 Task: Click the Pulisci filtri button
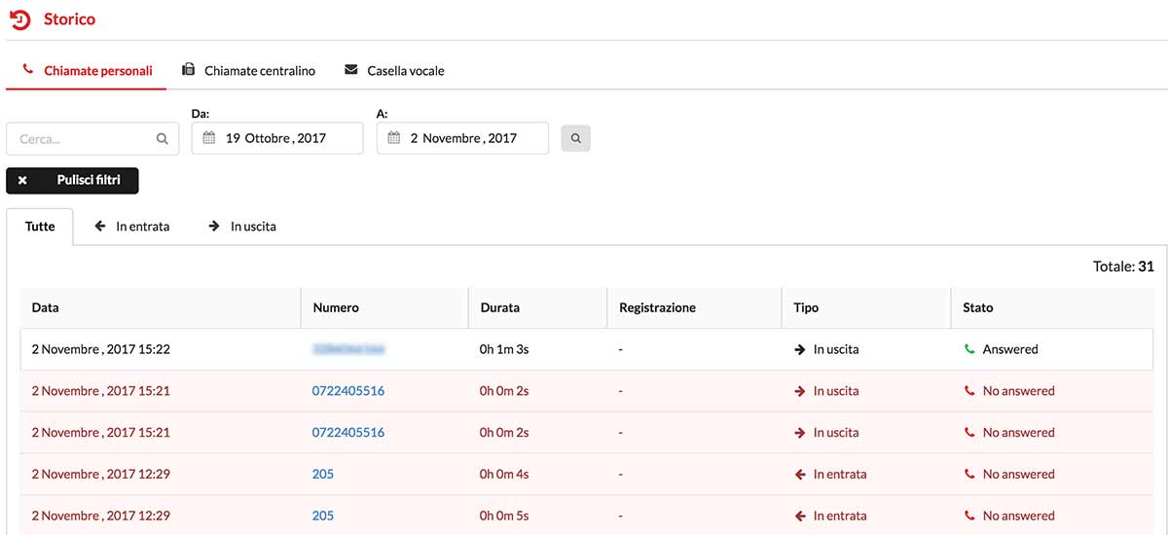(x=73, y=181)
